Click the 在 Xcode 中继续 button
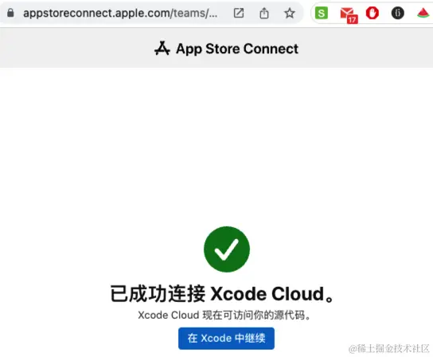 coord(226,339)
